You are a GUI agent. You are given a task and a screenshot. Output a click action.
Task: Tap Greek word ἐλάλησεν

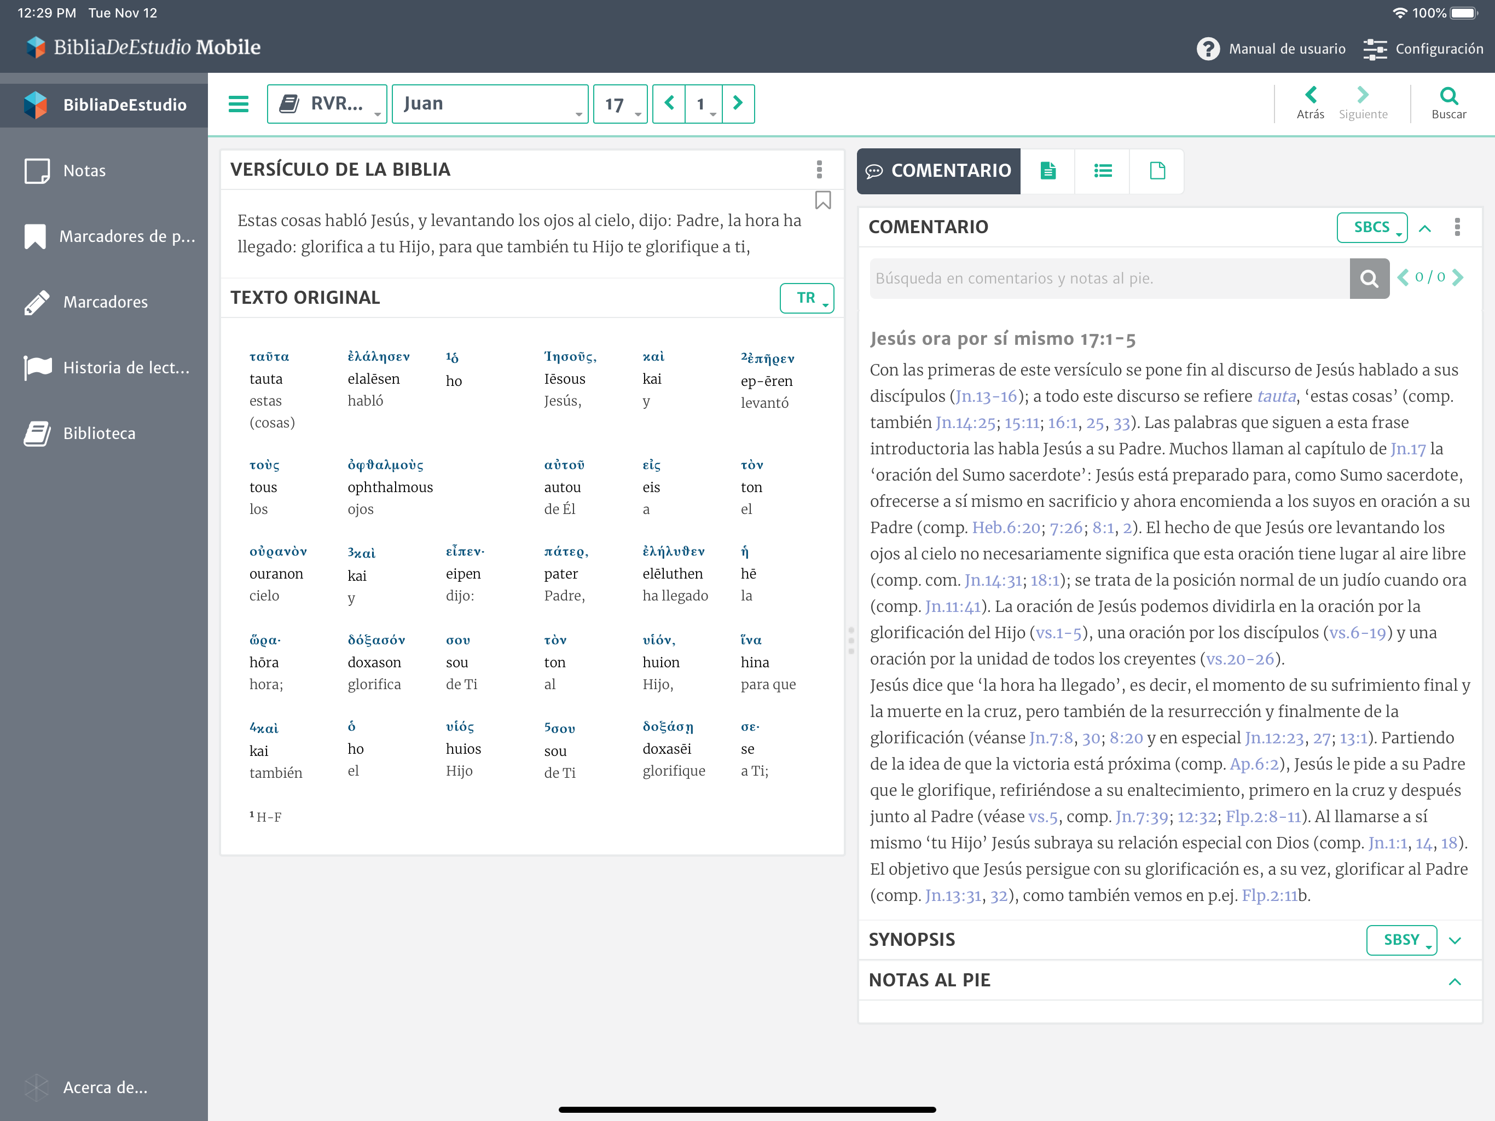(x=379, y=356)
